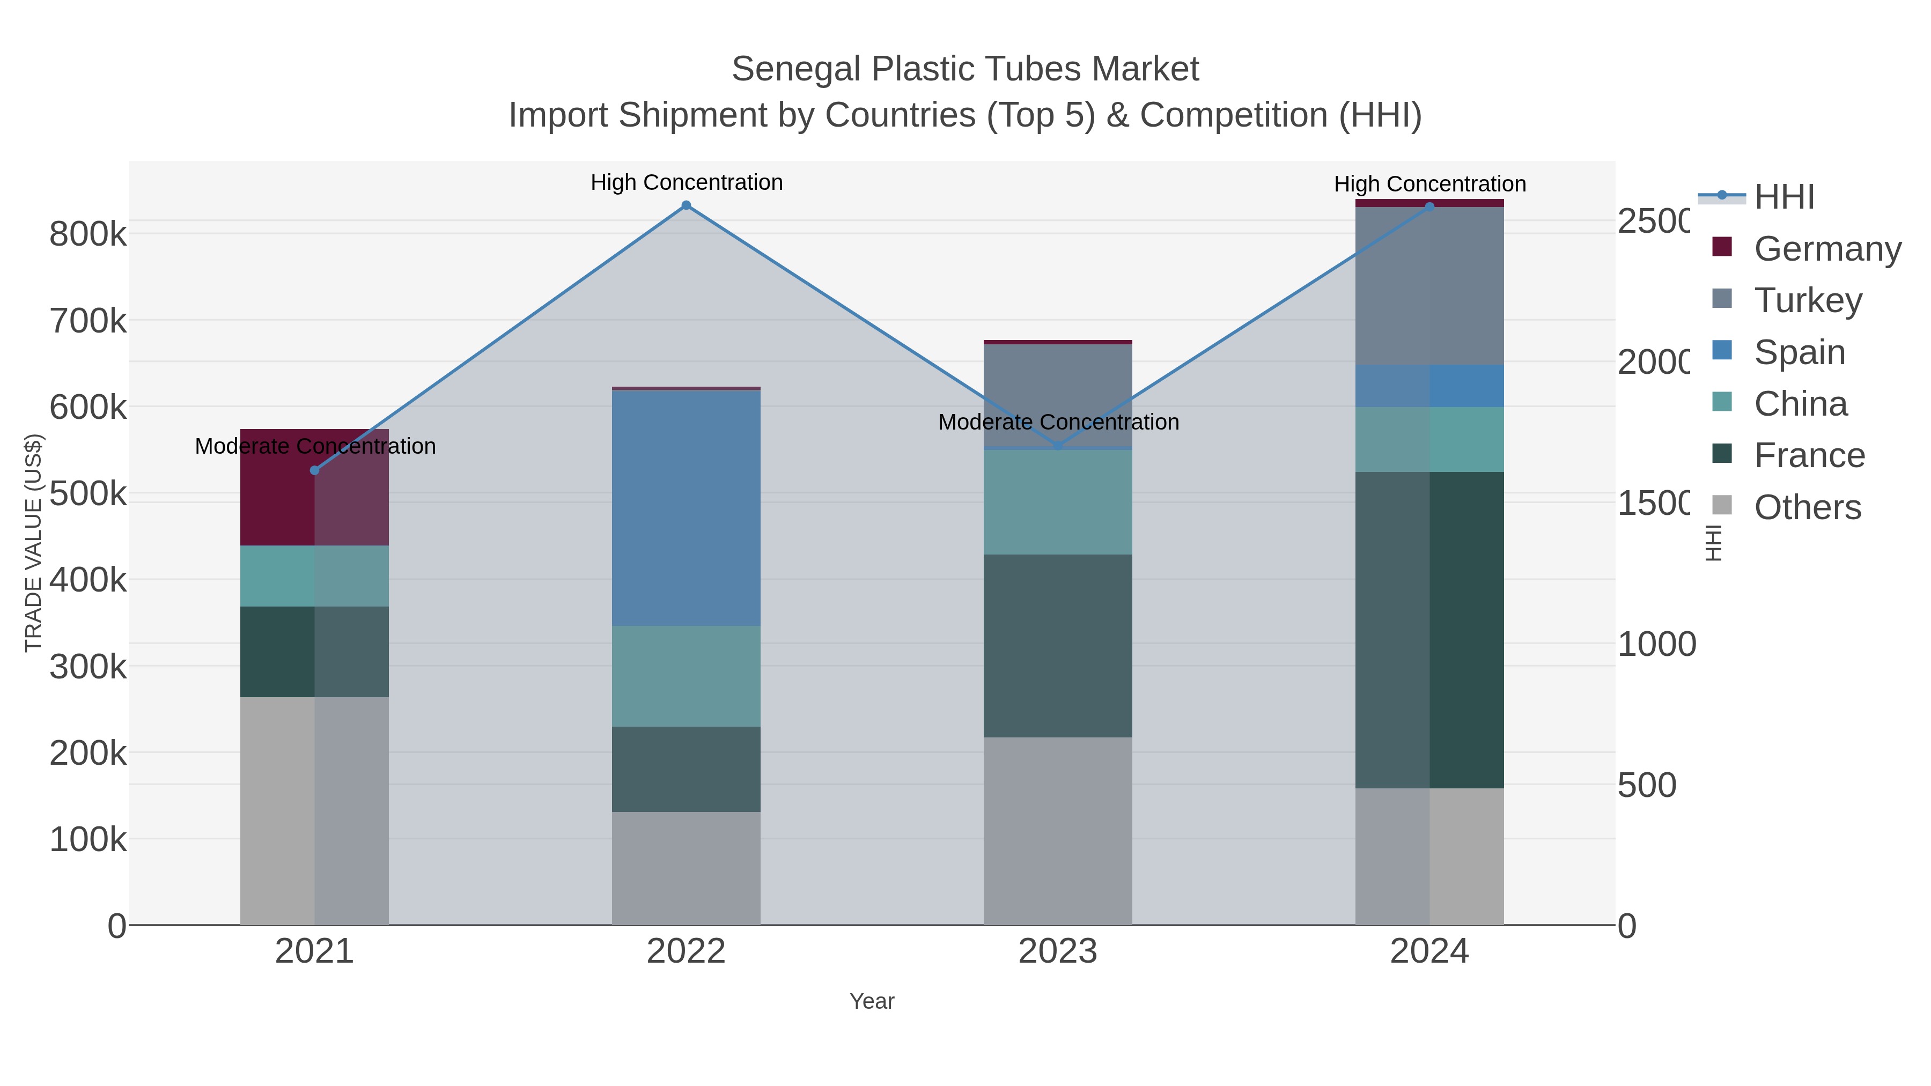The width and height of the screenshot is (1931, 1086).
Task: Click the 2023 x-axis tick label
Action: coord(1058,952)
